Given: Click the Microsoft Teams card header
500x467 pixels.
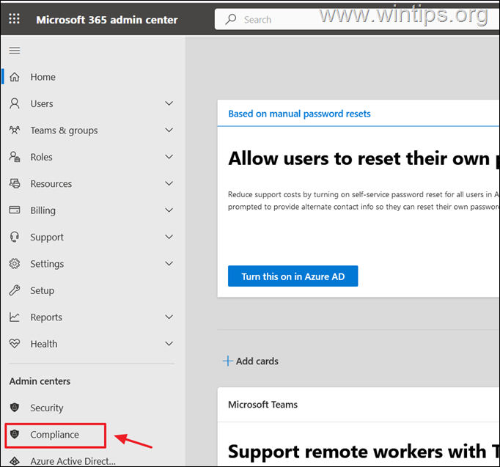Looking at the screenshot, I should [x=262, y=405].
